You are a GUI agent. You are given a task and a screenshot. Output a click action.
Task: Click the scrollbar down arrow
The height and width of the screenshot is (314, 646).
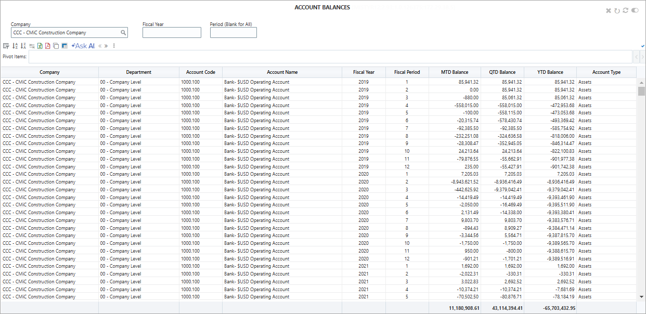click(x=641, y=297)
